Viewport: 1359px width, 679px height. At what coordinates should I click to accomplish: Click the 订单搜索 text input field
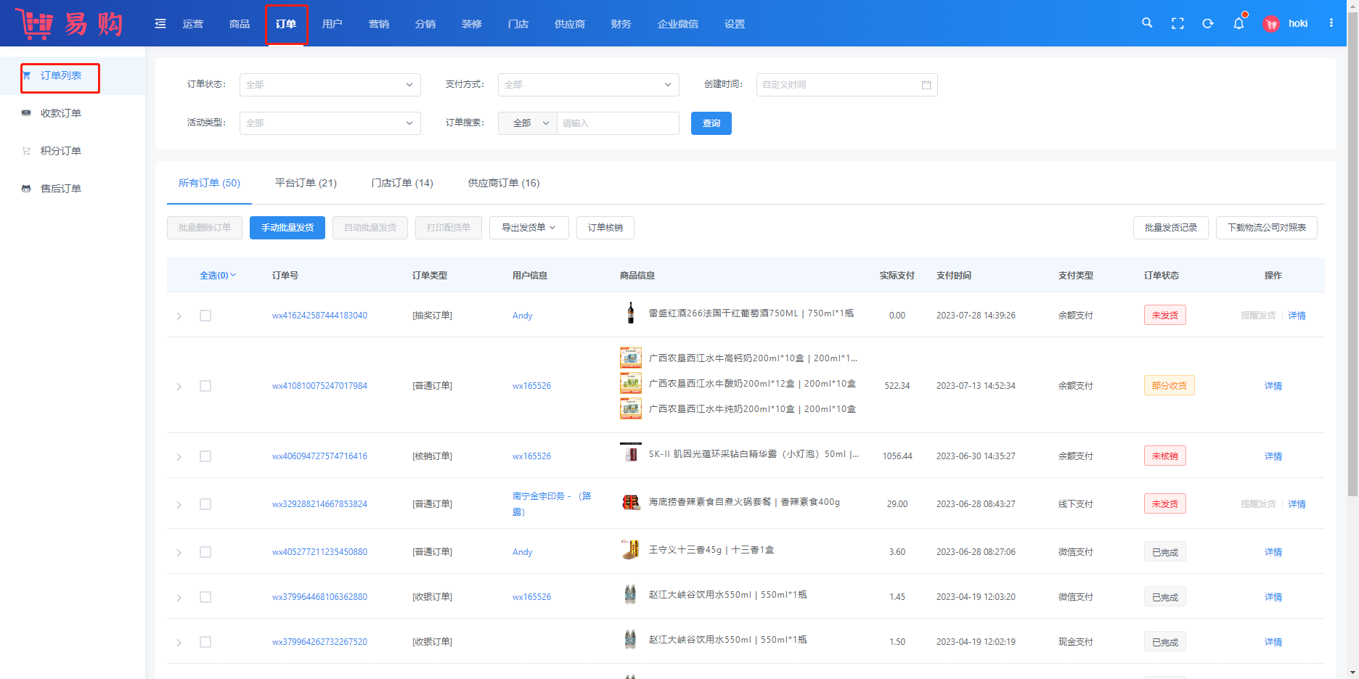point(617,123)
